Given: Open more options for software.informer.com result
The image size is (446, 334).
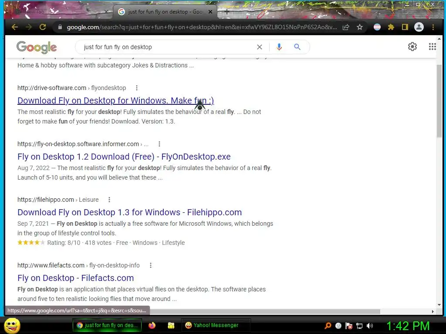Looking at the screenshot, I should pos(159,144).
